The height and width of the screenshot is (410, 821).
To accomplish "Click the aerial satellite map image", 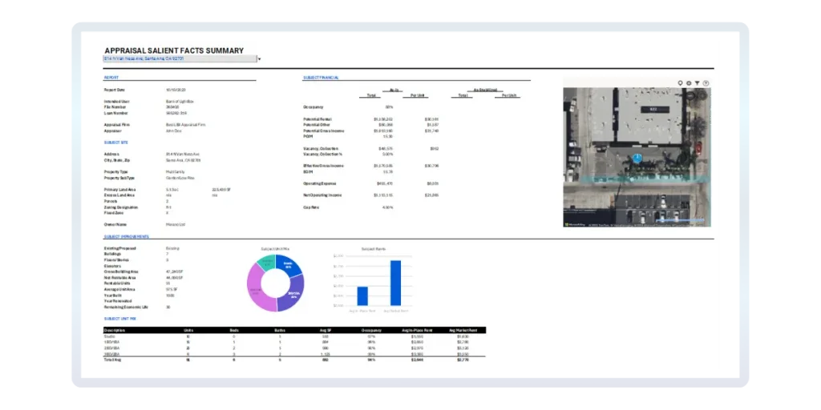I will (x=637, y=157).
